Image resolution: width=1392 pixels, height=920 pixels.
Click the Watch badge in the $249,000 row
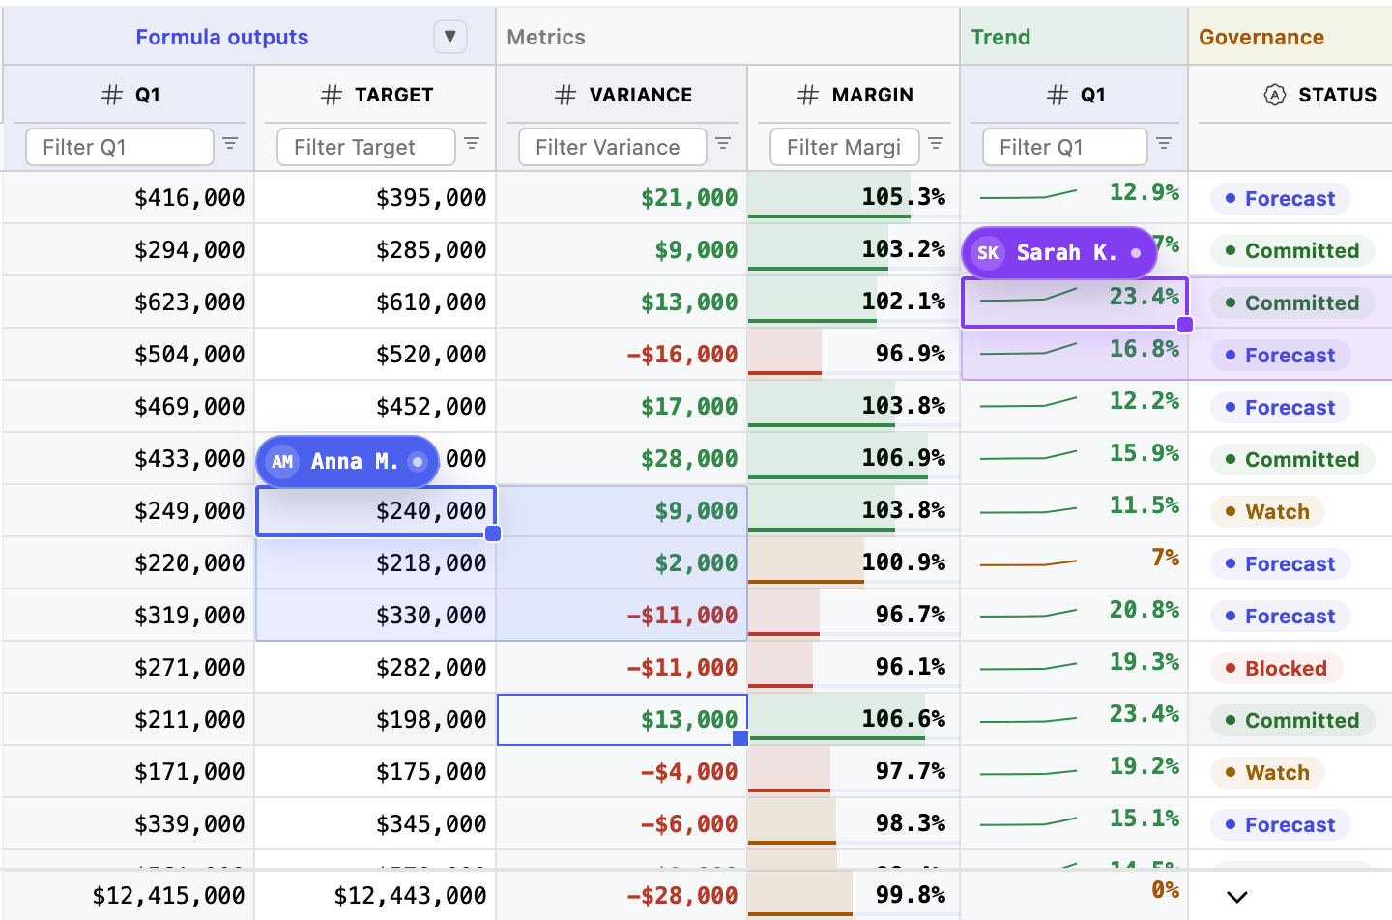pos(1268,511)
